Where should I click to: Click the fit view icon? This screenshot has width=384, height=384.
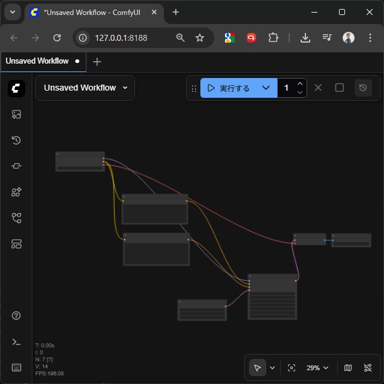[292, 368]
